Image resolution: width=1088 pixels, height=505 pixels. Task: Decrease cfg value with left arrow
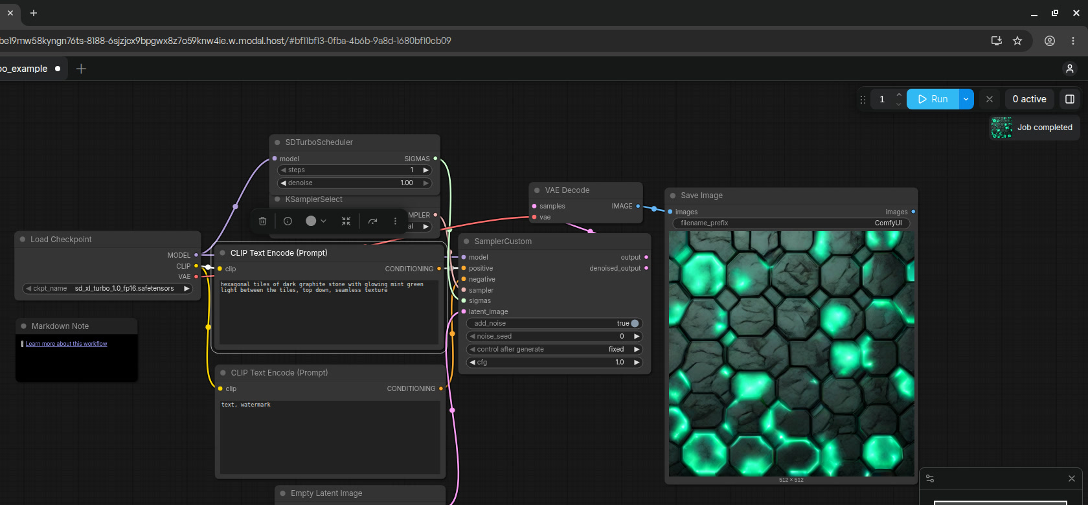[x=473, y=363]
